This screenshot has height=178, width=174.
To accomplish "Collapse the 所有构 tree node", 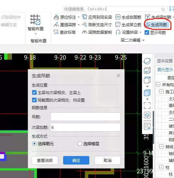I will click(x=158, y=85).
